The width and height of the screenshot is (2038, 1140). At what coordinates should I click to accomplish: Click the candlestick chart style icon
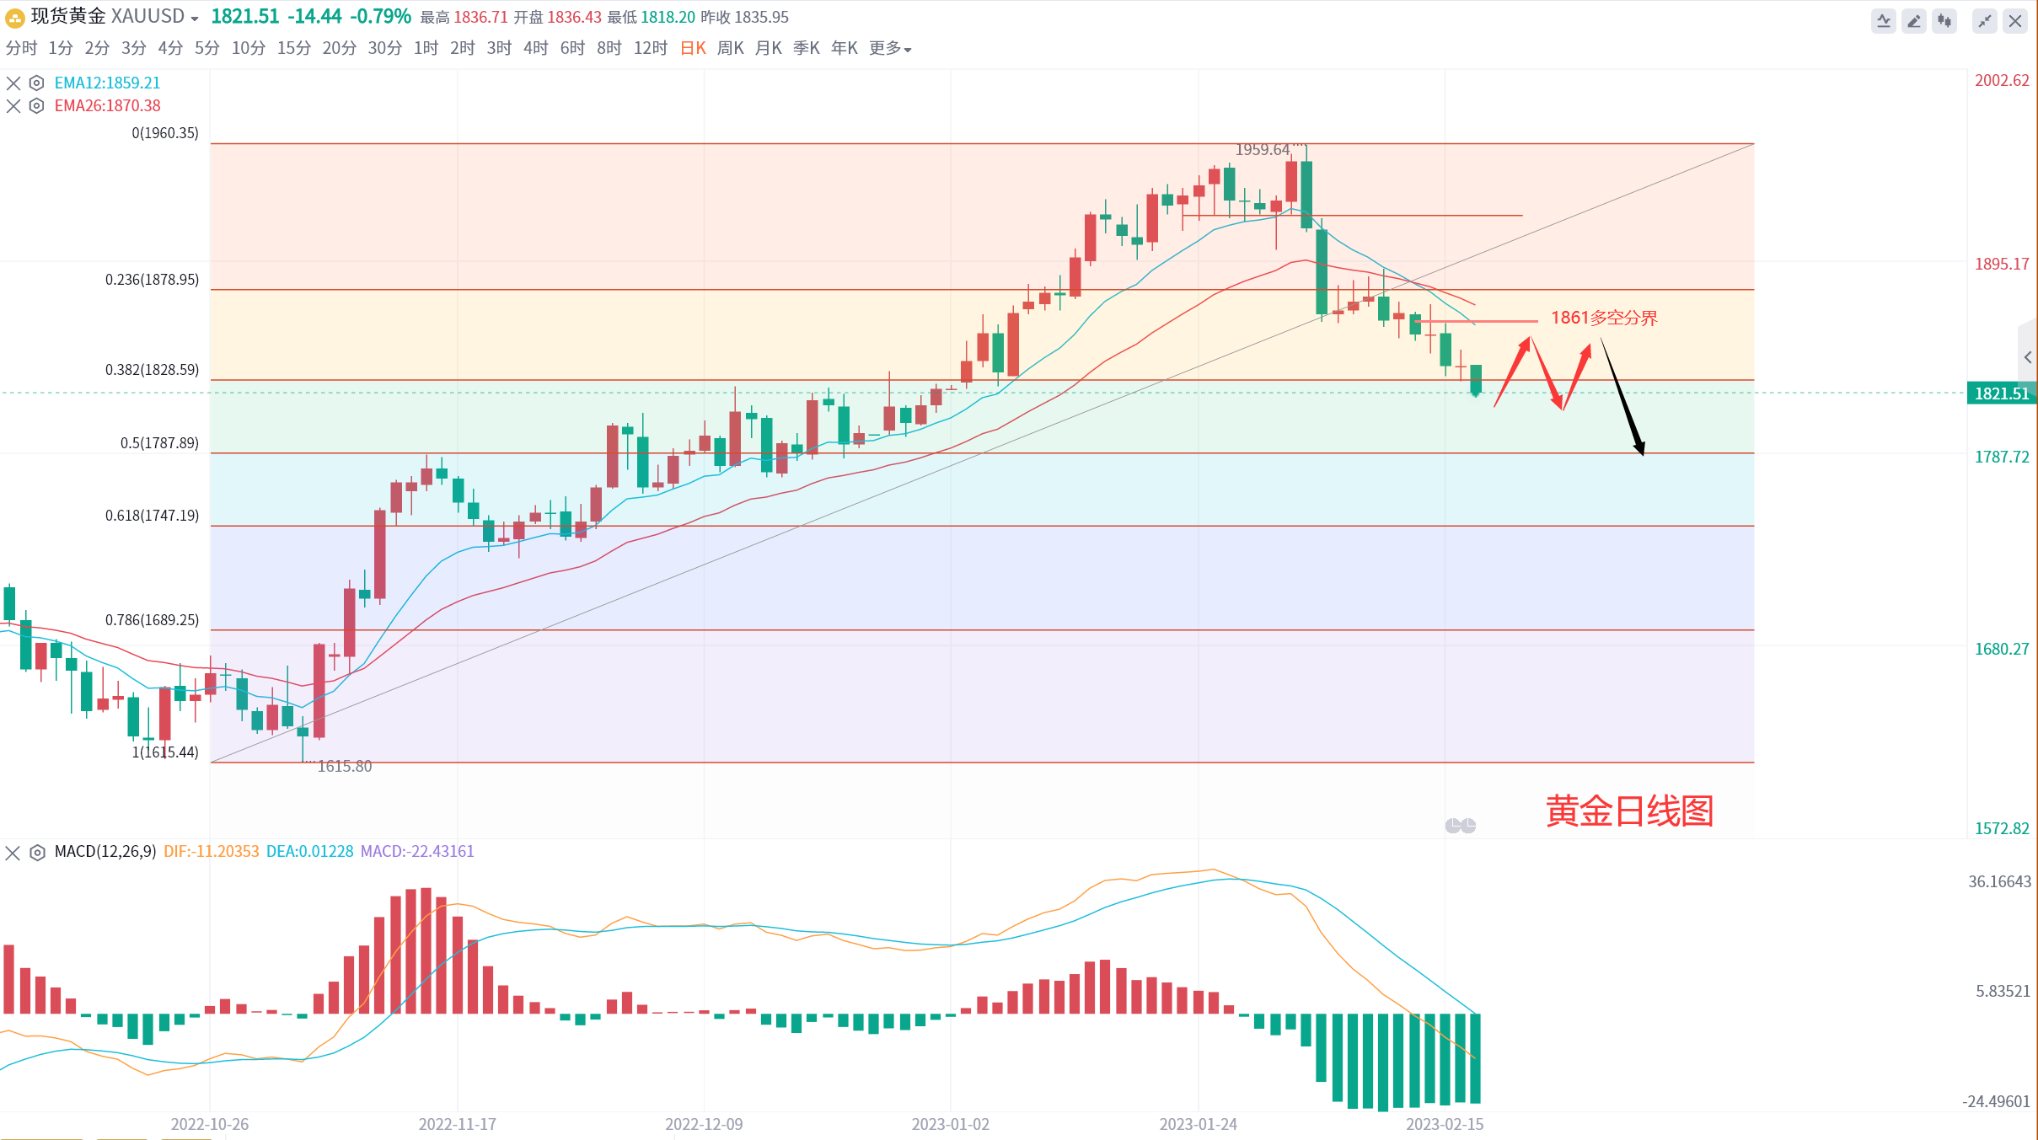pyautogui.click(x=1944, y=21)
